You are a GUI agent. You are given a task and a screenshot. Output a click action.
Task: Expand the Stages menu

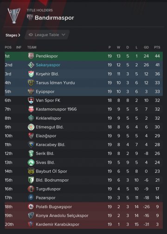pyautogui.click(x=13, y=35)
